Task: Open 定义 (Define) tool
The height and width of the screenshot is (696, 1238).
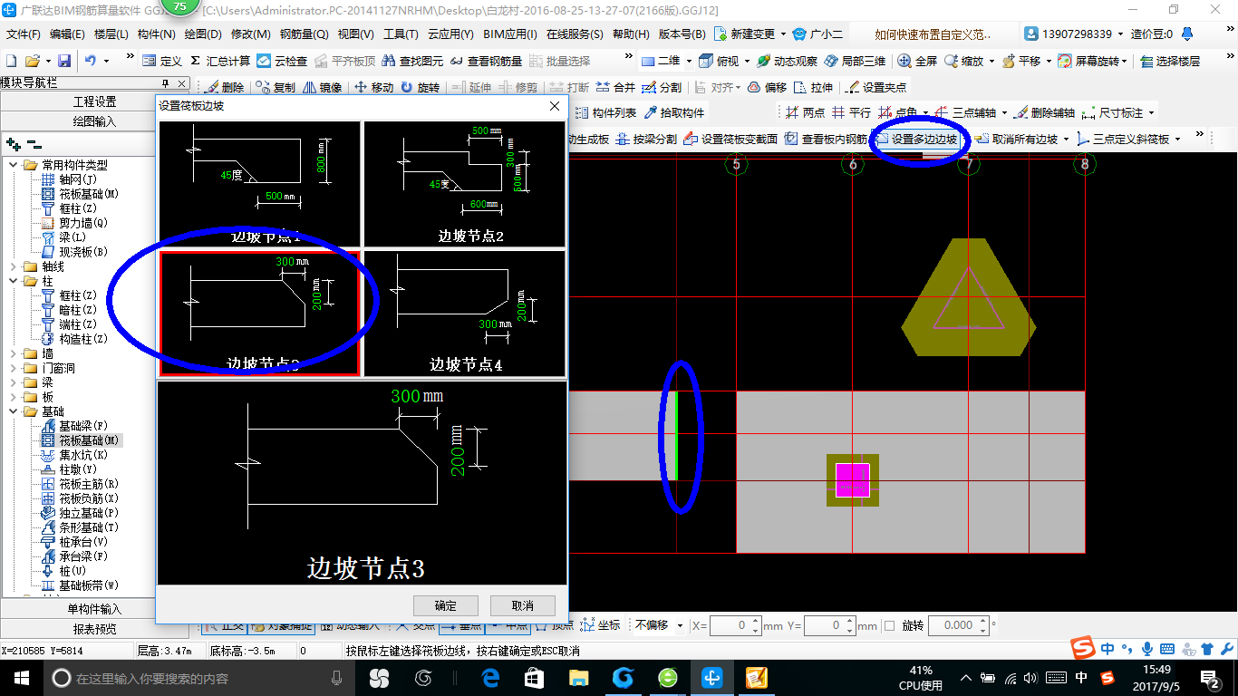Action: (x=162, y=61)
